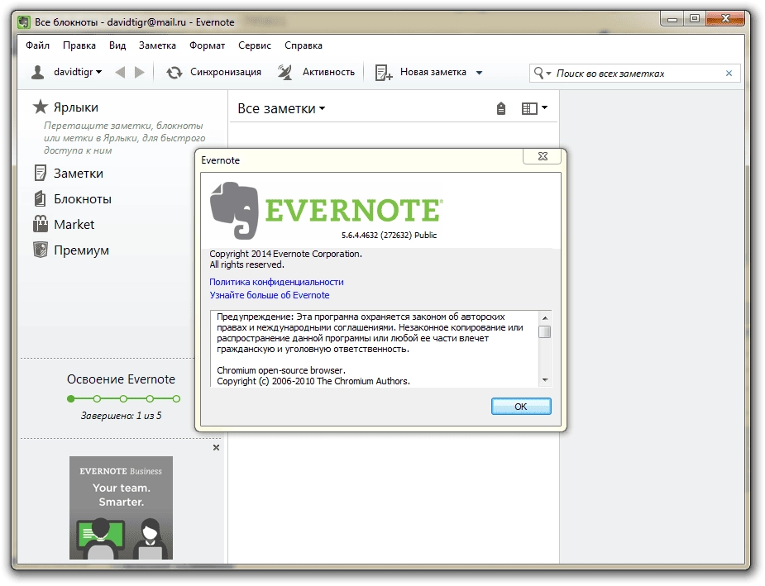Go forward with the right navigation arrow
This screenshot has width=765, height=586.
(140, 73)
